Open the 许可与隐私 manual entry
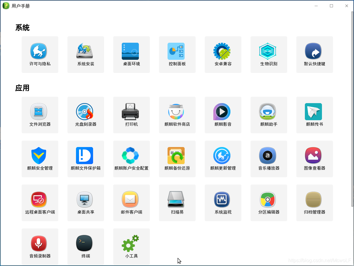 pos(40,54)
